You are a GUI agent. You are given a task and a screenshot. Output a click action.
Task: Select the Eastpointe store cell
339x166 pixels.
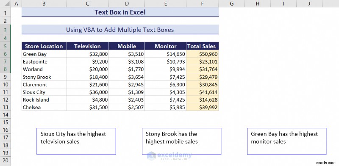(44, 61)
